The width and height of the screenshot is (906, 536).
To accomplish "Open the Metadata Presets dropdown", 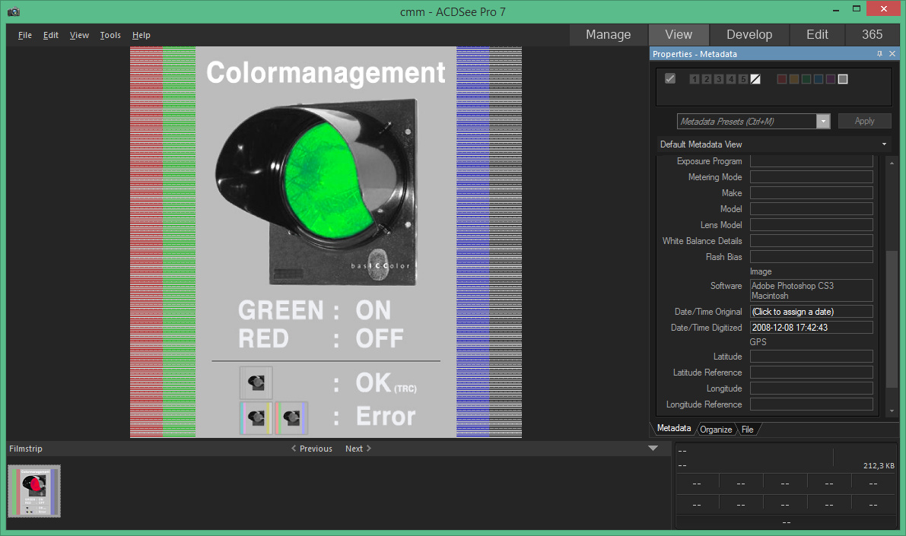I will tap(822, 122).
